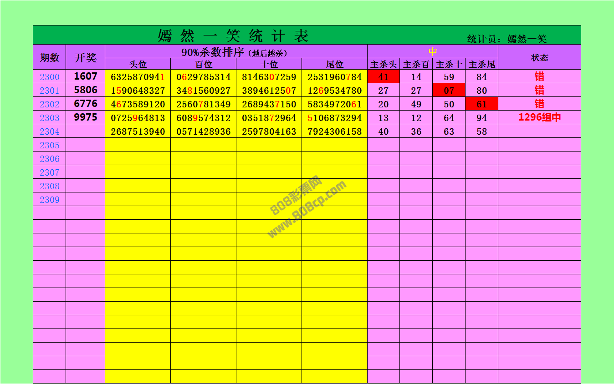Select the 期数 column header
Viewport: 614px width, 384px height.
49,57
